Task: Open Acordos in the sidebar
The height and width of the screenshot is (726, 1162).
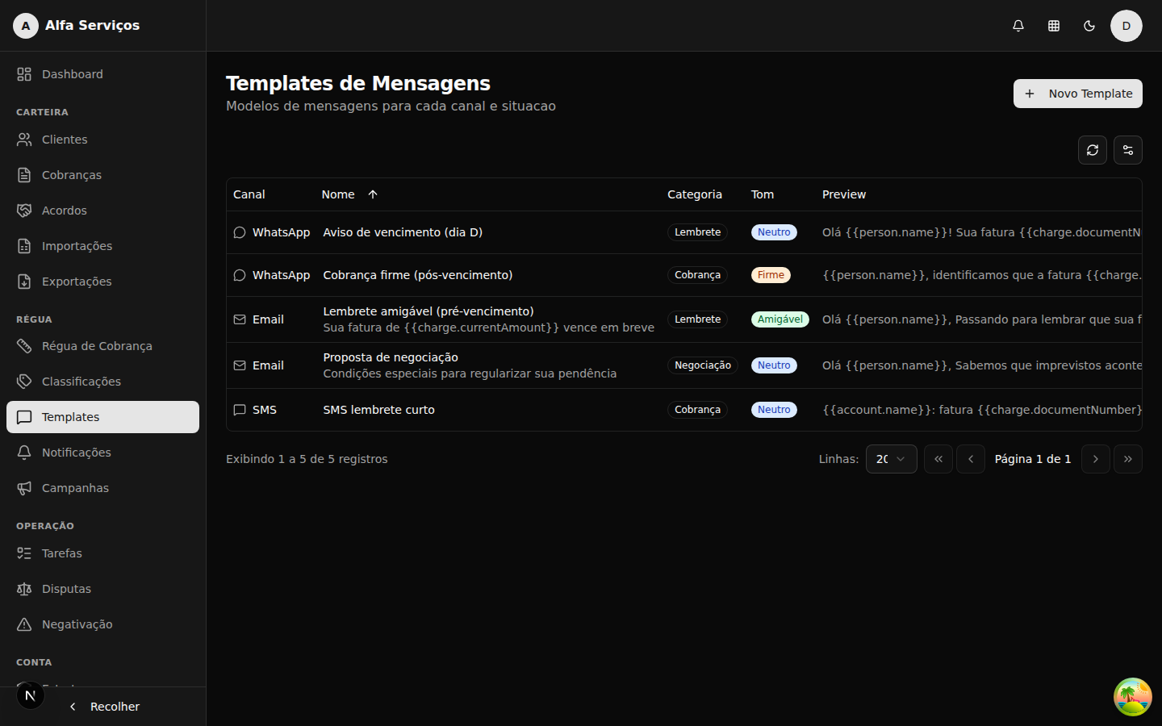Action: [102, 211]
